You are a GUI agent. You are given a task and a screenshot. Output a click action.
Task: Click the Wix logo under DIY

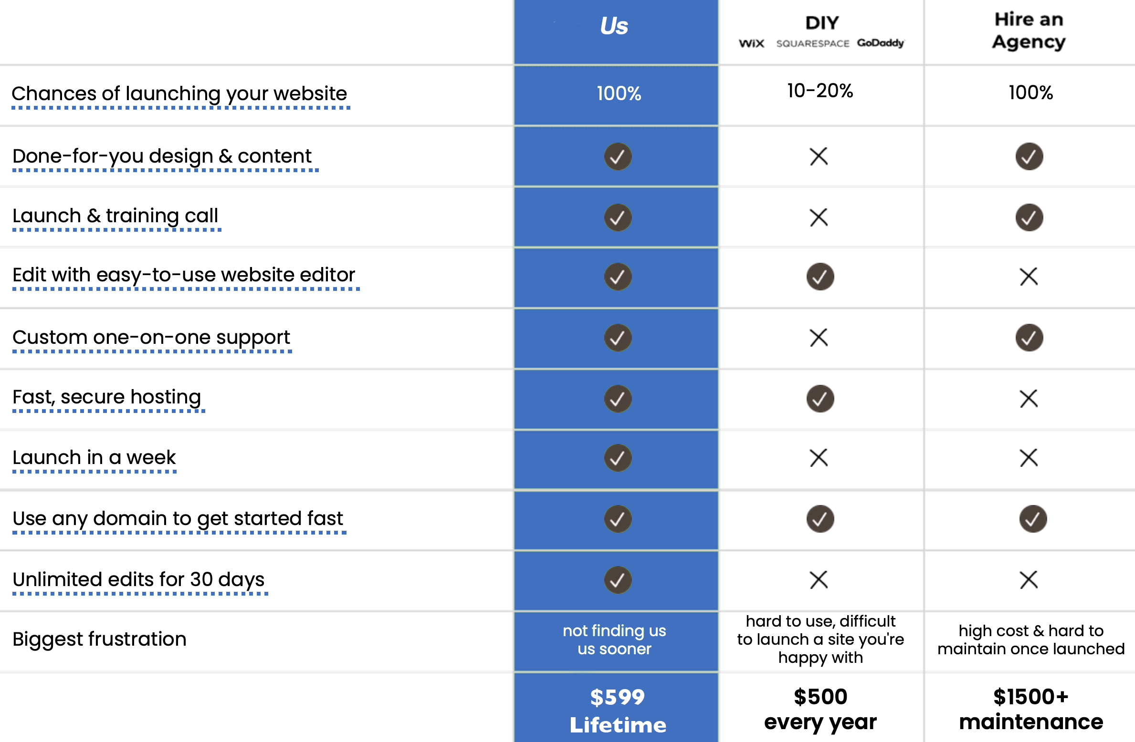tap(751, 43)
